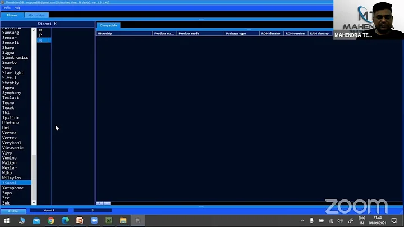The width and height of the screenshot is (404, 227).
Task: Select Zuk in the brand list
Action: click(x=6, y=203)
